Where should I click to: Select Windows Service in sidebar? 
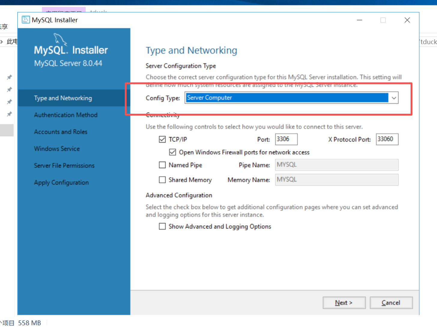[57, 149]
